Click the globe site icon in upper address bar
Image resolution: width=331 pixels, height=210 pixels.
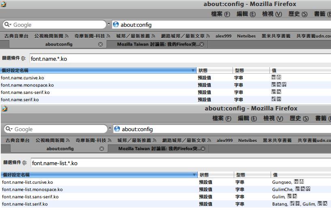coord(116,24)
